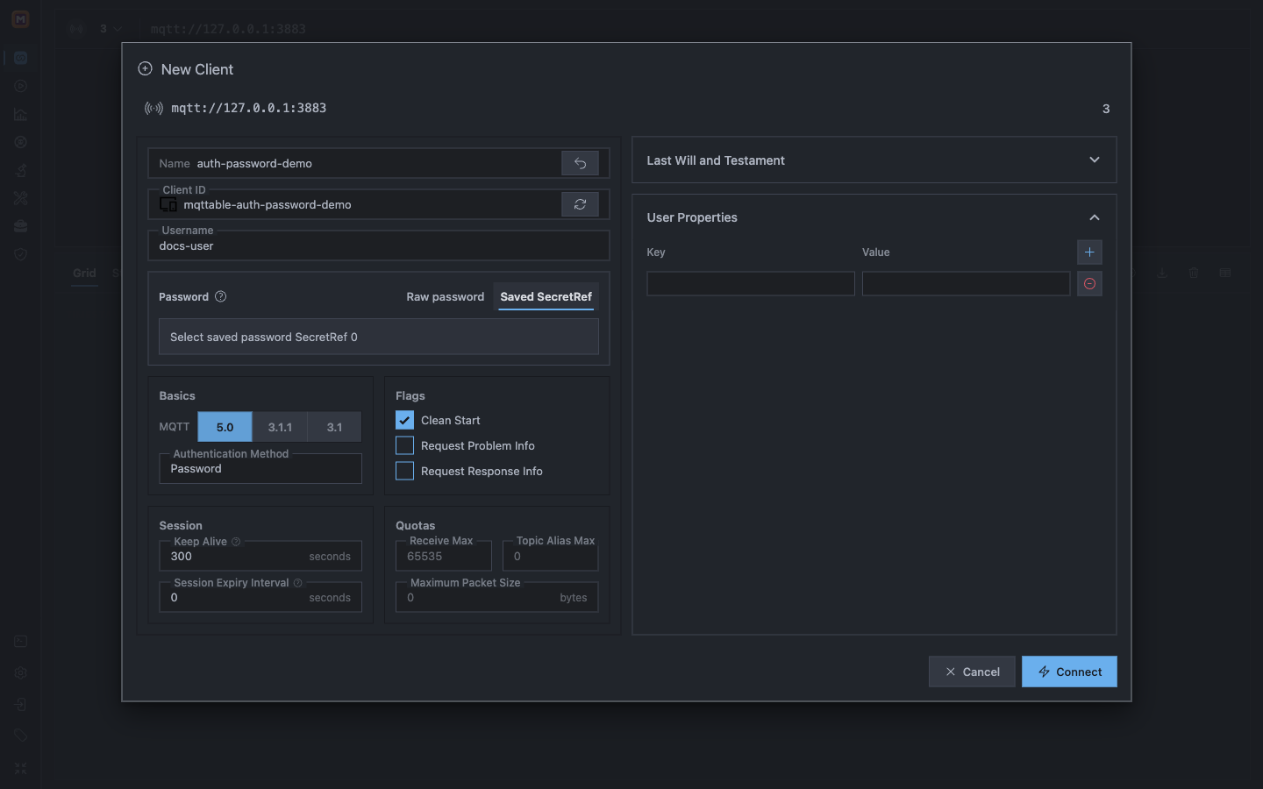Enable the Request Response Info checkbox
Viewport: 1263px width, 789px height.
tap(404, 471)
